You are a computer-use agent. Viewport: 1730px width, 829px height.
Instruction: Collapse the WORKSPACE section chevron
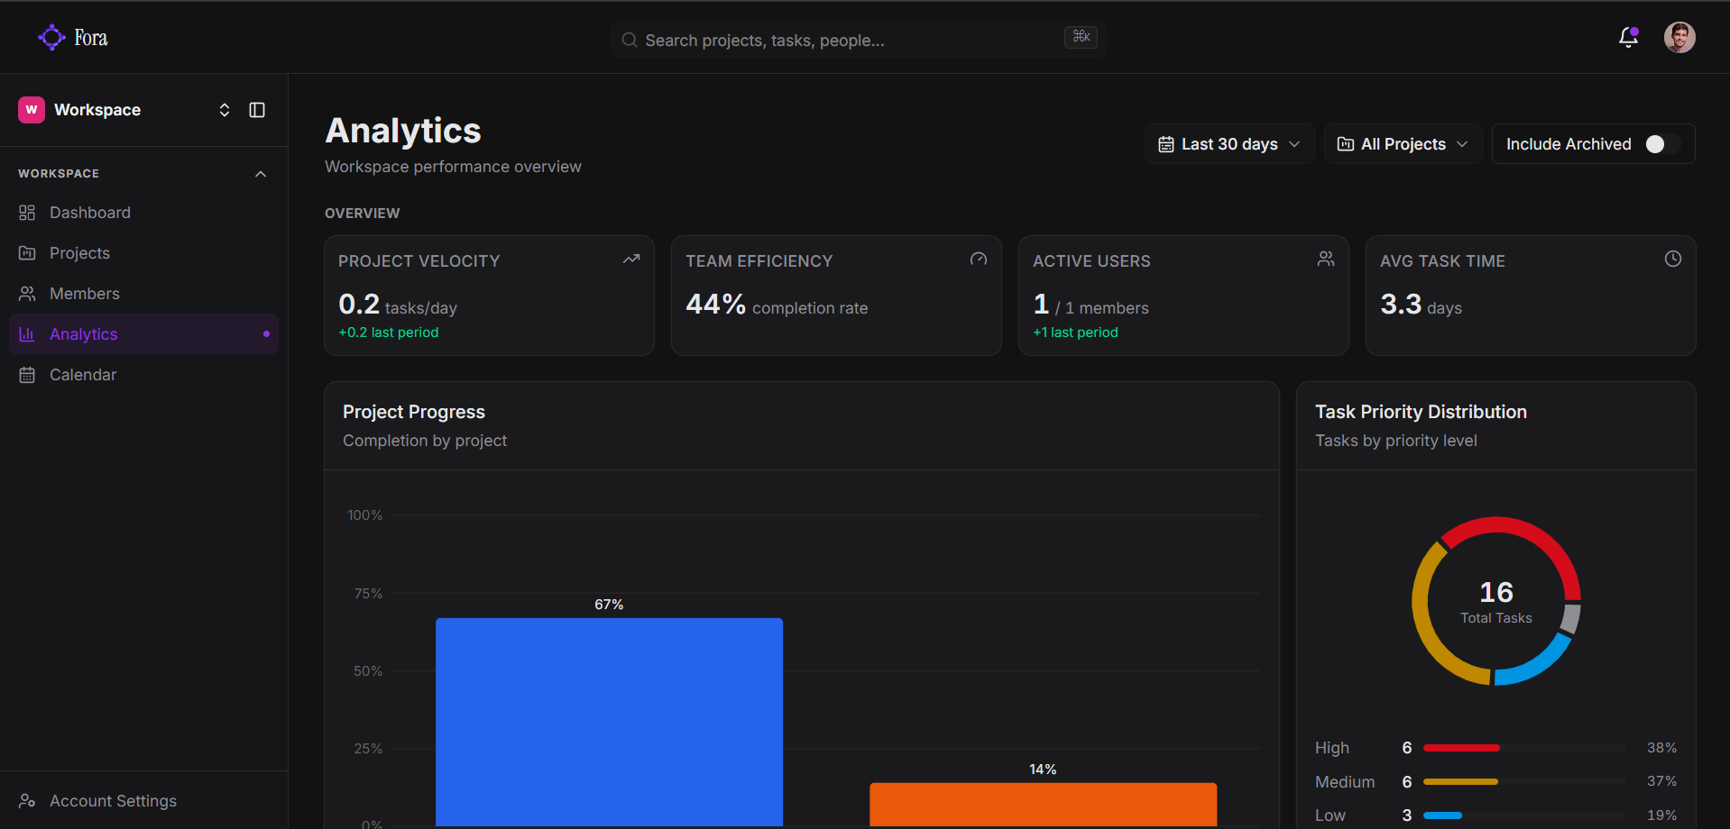(x=261, y=174)
